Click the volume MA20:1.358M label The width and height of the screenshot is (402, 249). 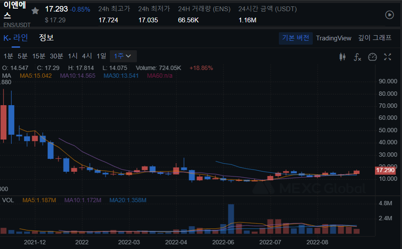coord(128,200)
